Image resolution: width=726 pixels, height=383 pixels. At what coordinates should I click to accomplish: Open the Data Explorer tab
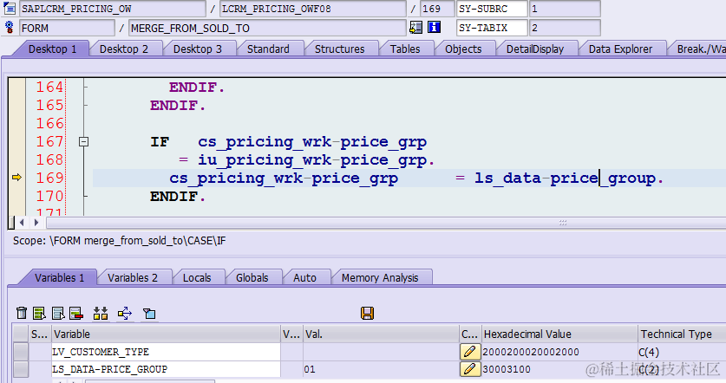click(x=620, y=49)
